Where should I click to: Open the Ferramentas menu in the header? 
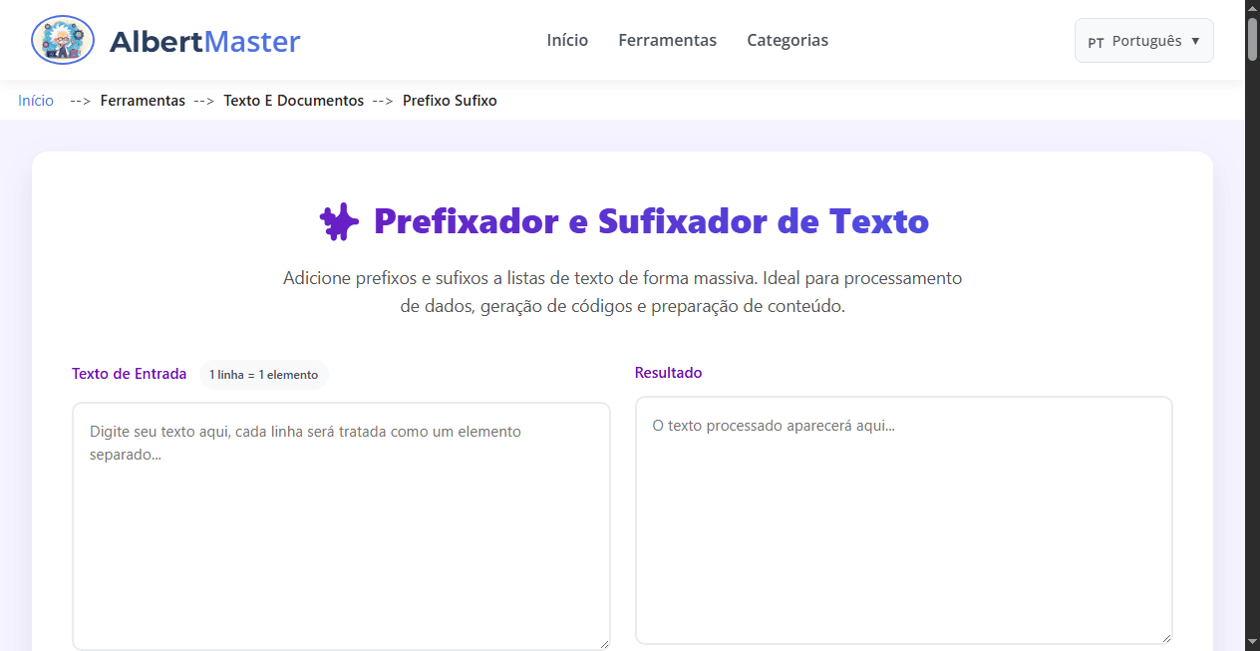tap(667, 40)
